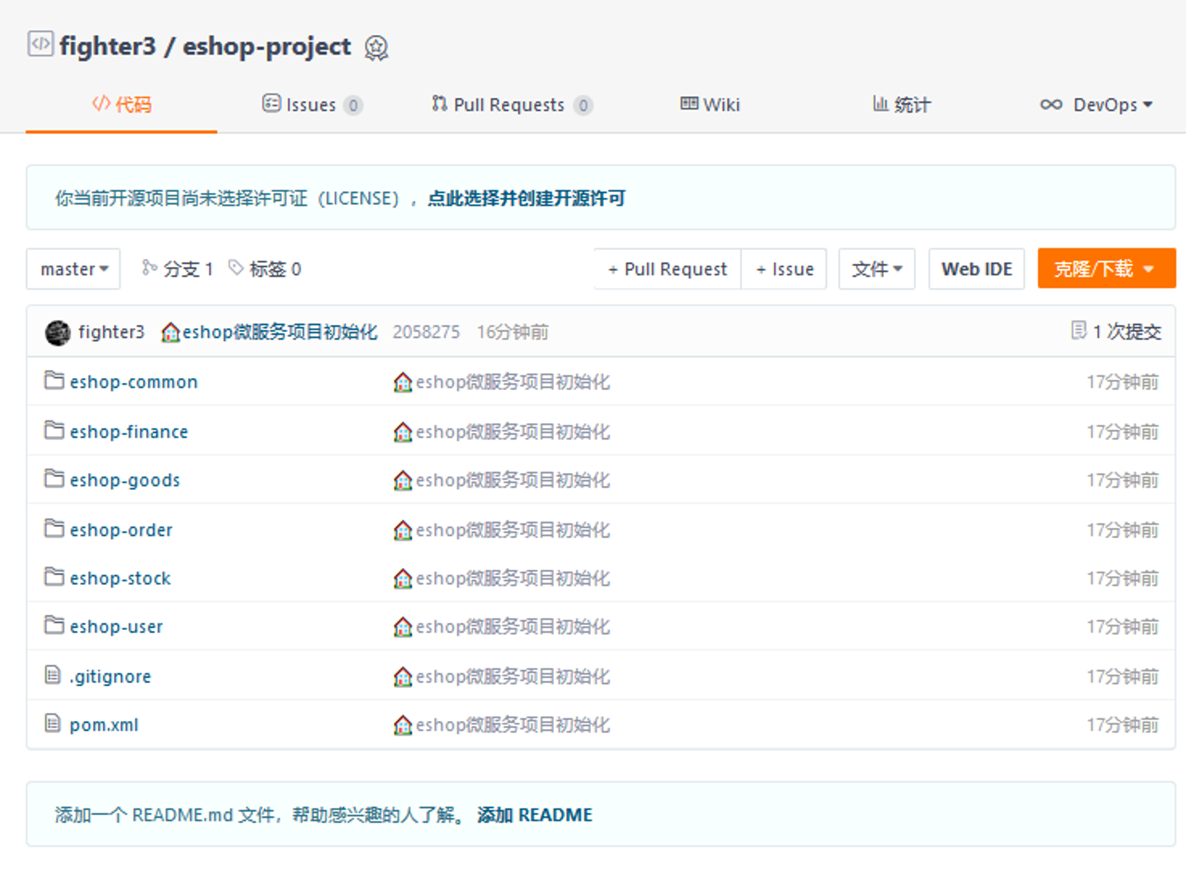The image size is (1186, 884).
Task: Click the commit message in the .gitignore row
Action: tap(512, 676)
